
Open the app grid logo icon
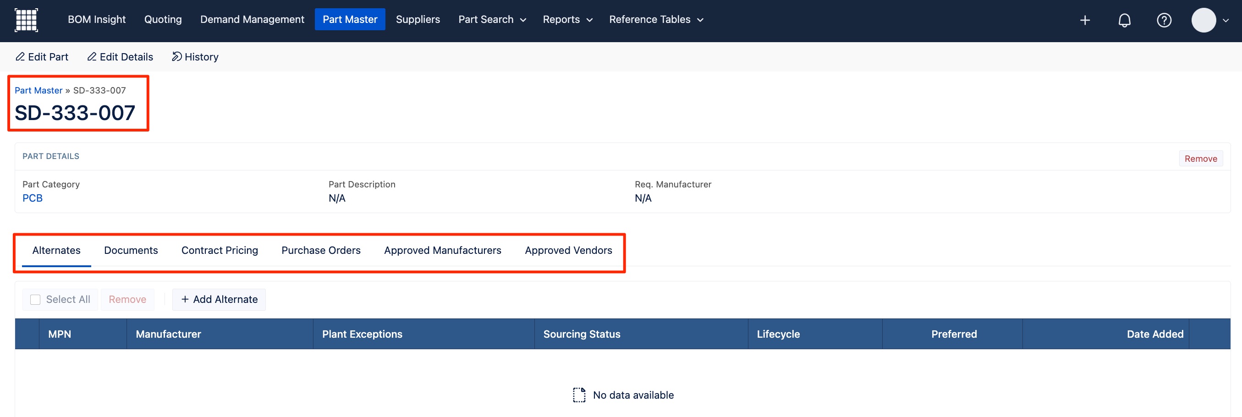coord(26,20)
